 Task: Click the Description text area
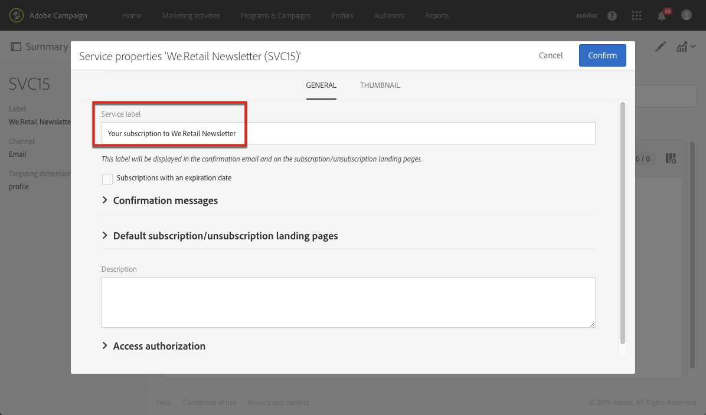tap(348, 302)
